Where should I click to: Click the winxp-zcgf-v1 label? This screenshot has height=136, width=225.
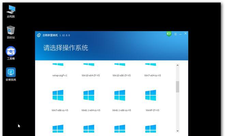[x=60, y=75]
